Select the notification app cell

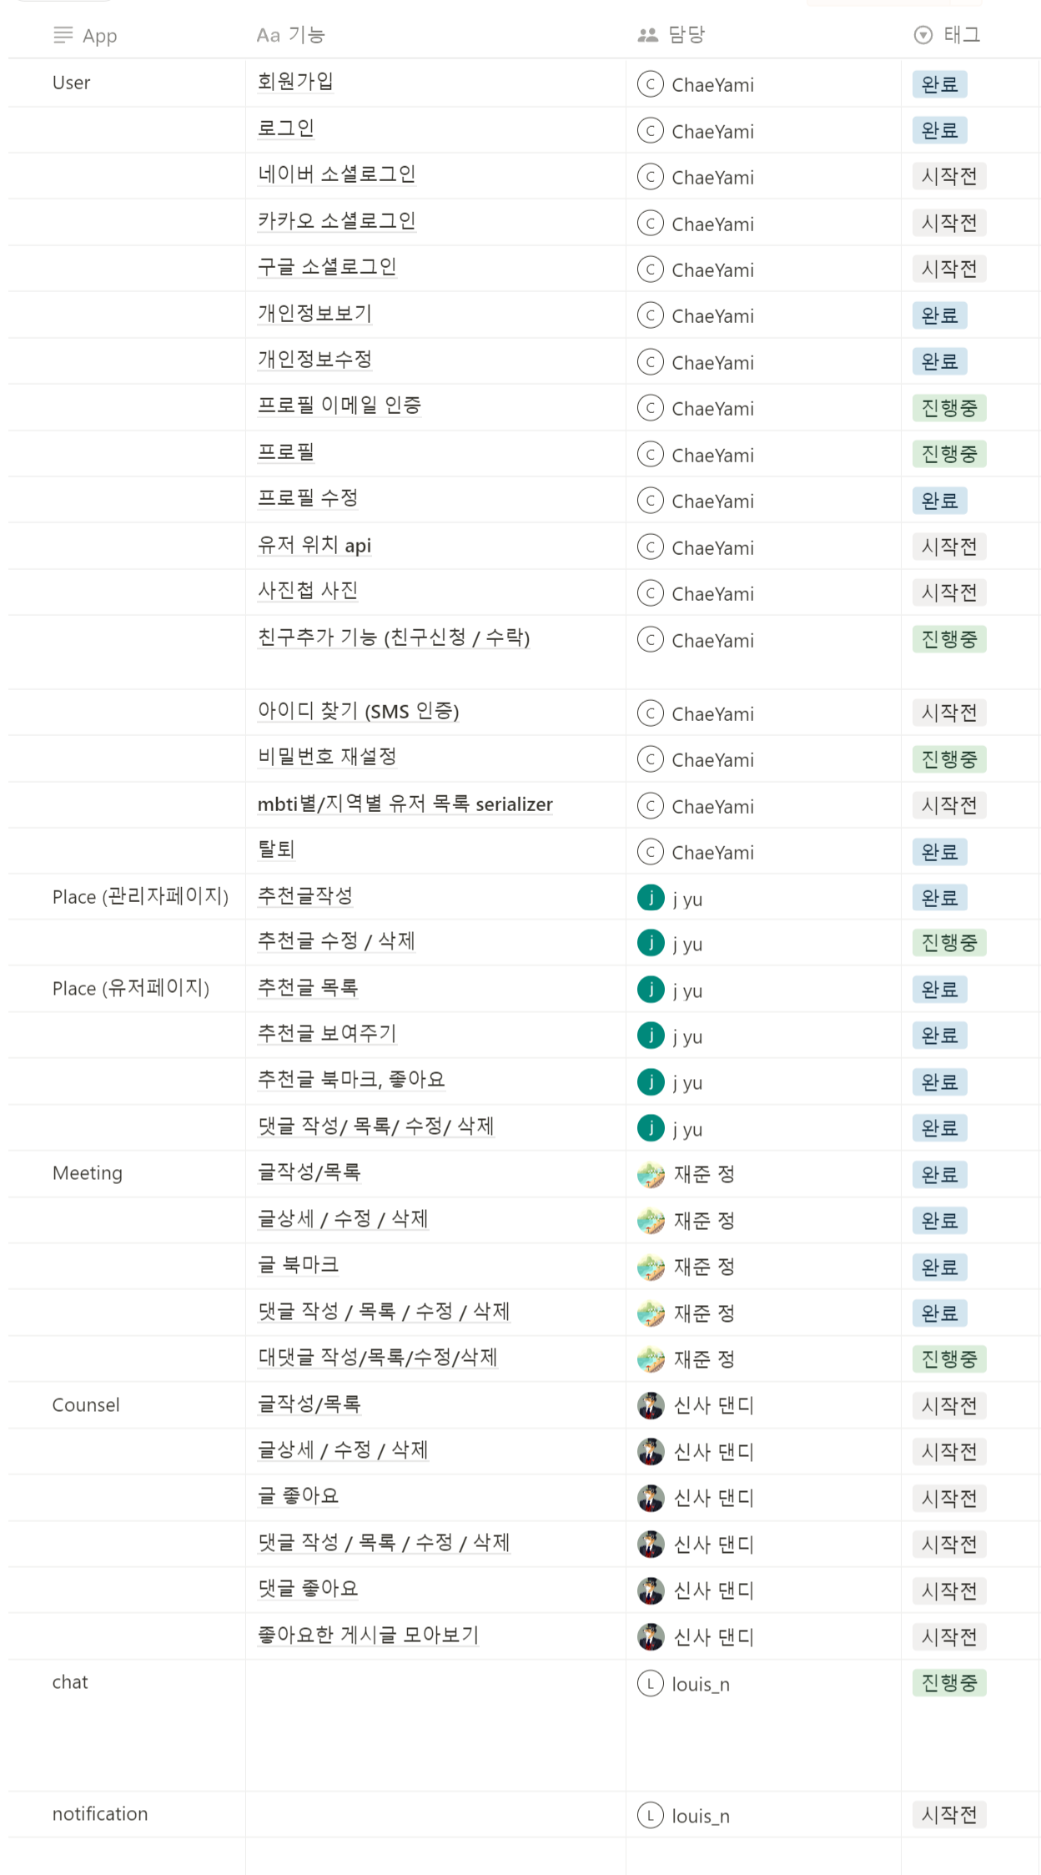coord(127,1814)
